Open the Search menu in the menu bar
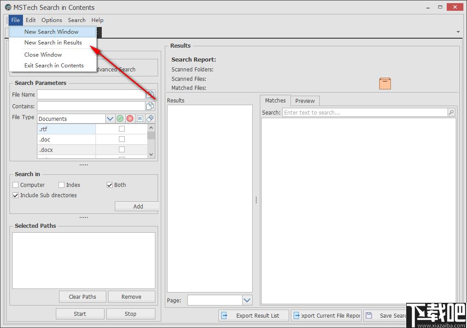467x328 pixels. (77, 20)
